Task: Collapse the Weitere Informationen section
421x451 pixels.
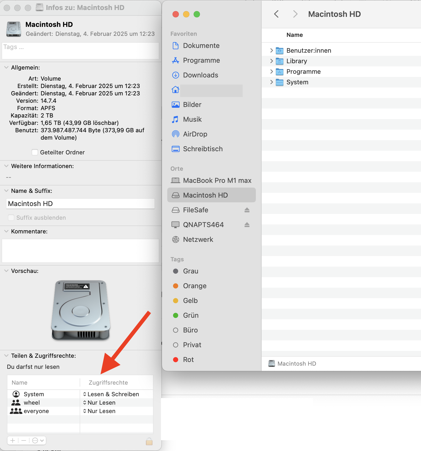Action: pyautogui.click(x=6, y=166)
